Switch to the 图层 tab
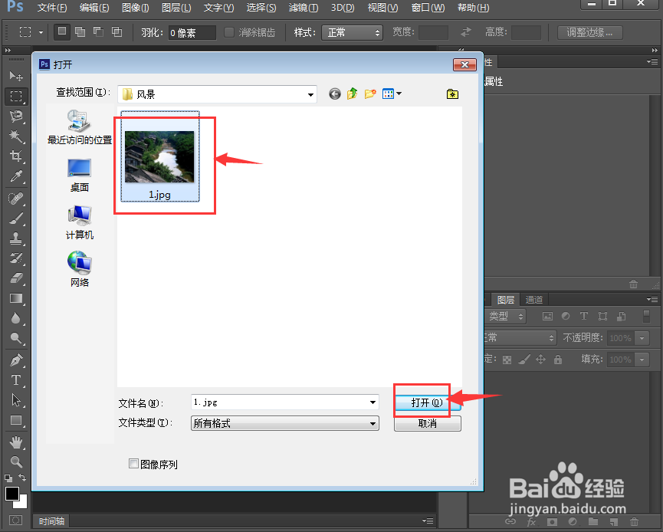Viewport: 663px width, 532px height. [x=506, y=300]
